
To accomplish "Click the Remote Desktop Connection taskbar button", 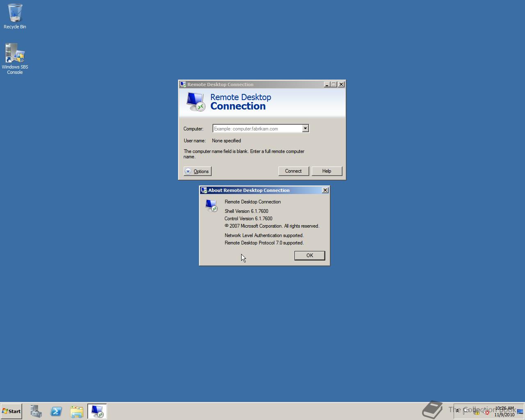I will (97, 411).
